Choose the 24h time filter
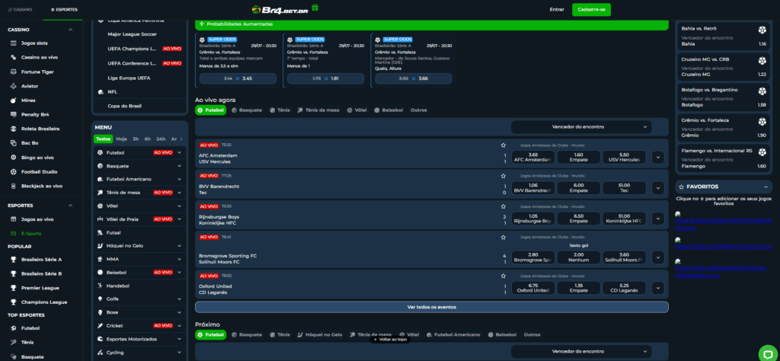 pos(161,139)
